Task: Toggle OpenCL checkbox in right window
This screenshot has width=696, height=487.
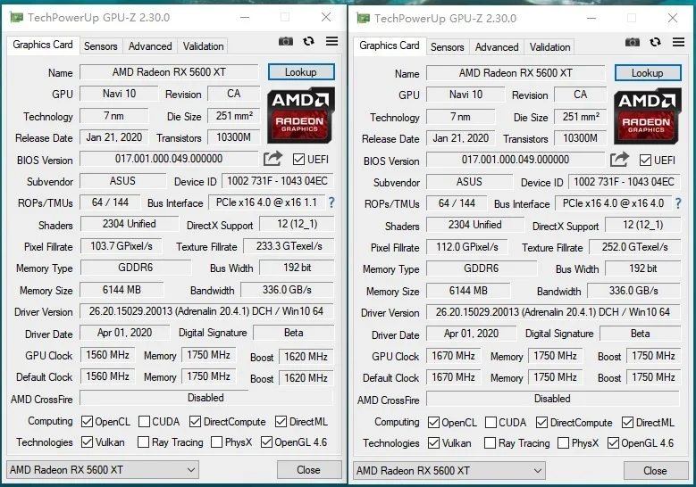Action: (x=433, y=422)
